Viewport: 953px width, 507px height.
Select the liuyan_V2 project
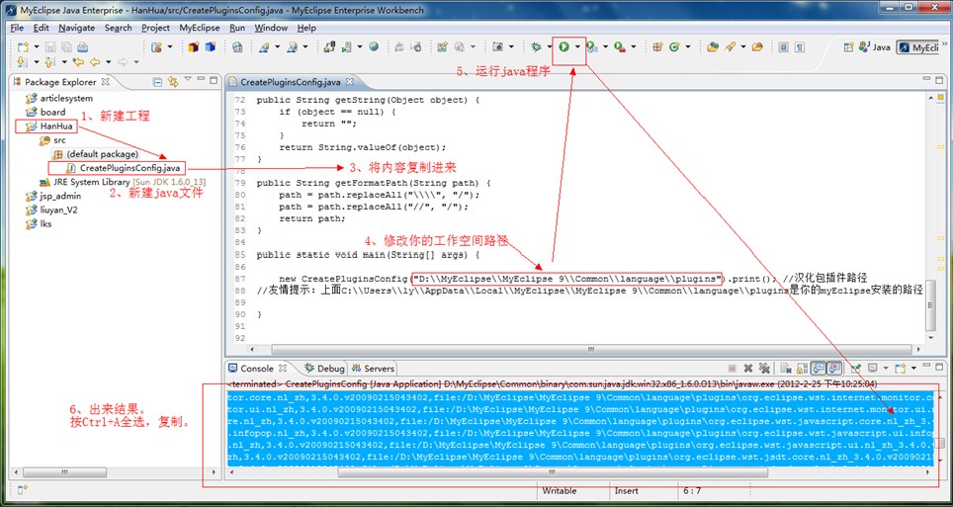click(x=51, y=210)
